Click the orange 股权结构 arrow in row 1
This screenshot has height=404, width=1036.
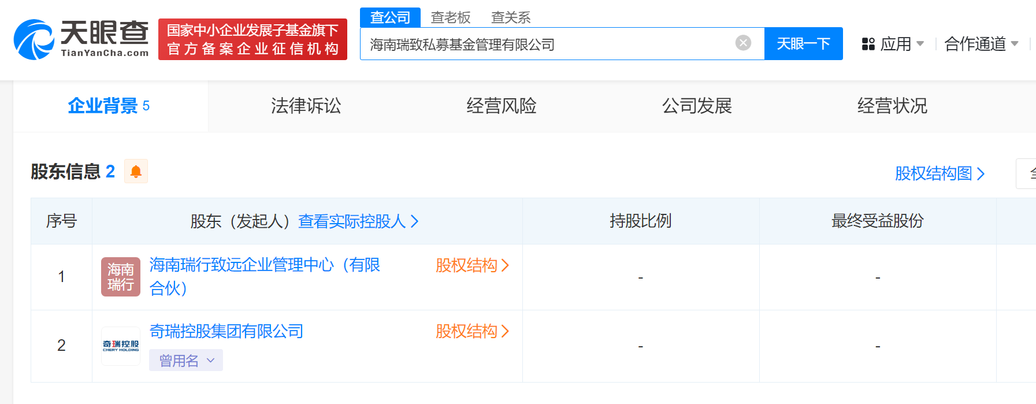[x=472, y=266]
